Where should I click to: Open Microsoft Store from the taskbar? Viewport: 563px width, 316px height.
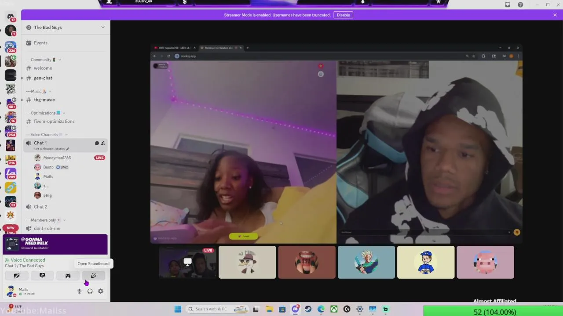[282, 309]
